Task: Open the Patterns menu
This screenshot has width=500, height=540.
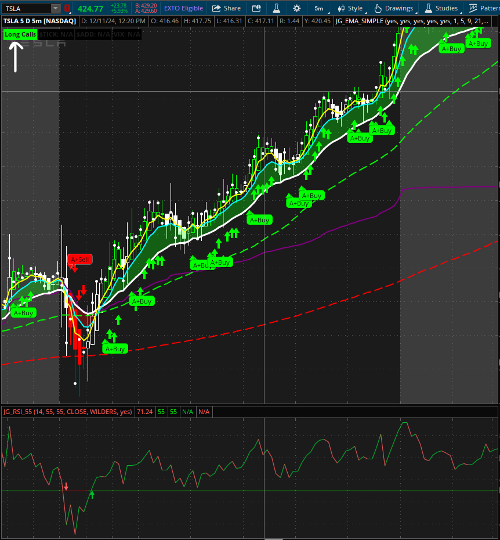Action: coord(484,9)
